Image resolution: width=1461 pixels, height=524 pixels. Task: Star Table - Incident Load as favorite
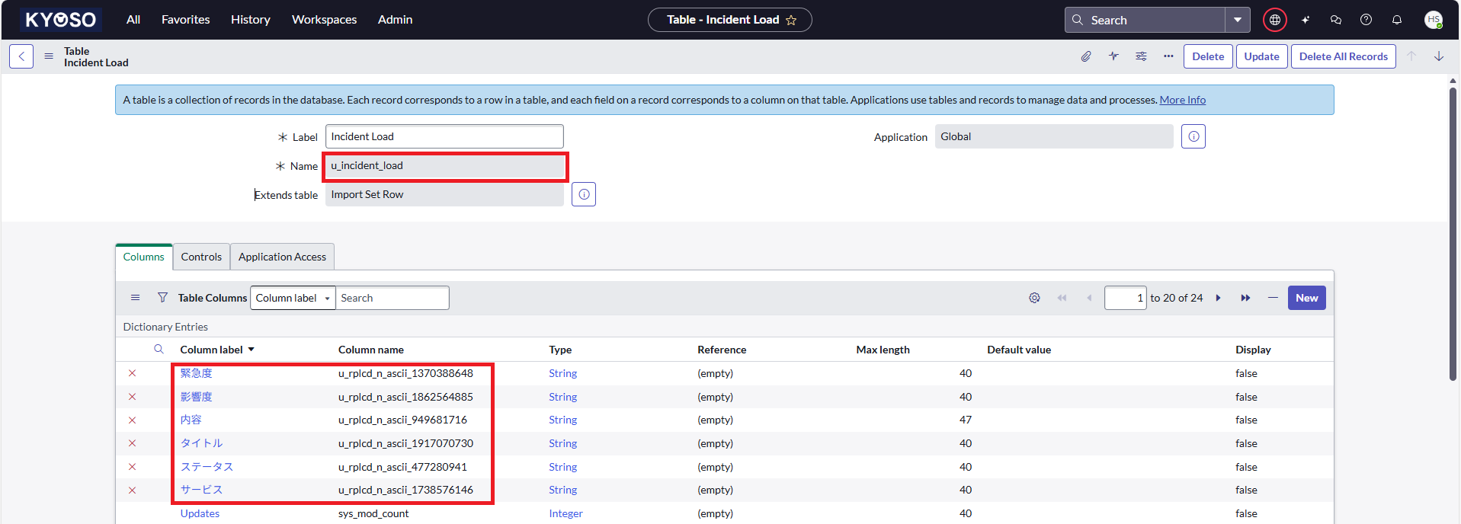click(791, 20)
